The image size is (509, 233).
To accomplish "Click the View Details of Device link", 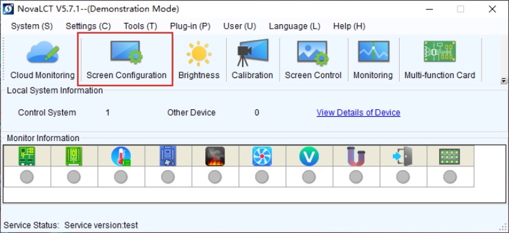I will click(358, 112).
